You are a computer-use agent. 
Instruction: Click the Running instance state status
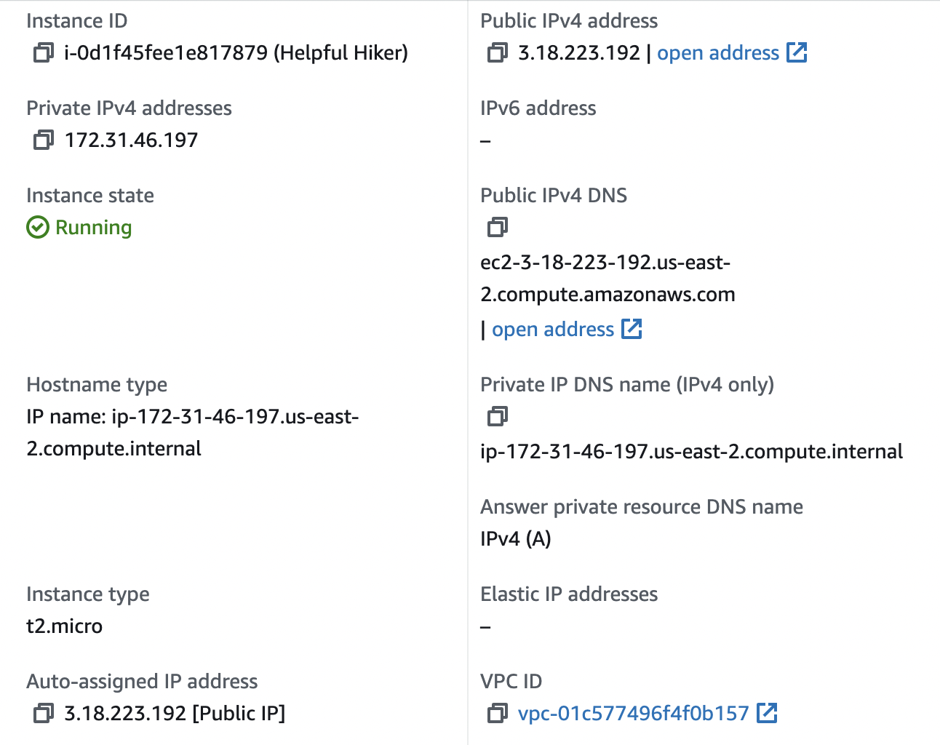93,228
